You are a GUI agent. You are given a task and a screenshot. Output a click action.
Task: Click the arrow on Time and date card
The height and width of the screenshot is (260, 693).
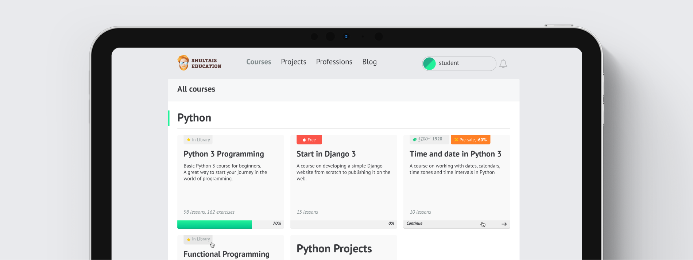click(504, 224)
